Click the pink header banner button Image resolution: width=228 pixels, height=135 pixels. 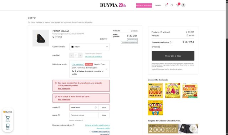(x=144, y=5)
